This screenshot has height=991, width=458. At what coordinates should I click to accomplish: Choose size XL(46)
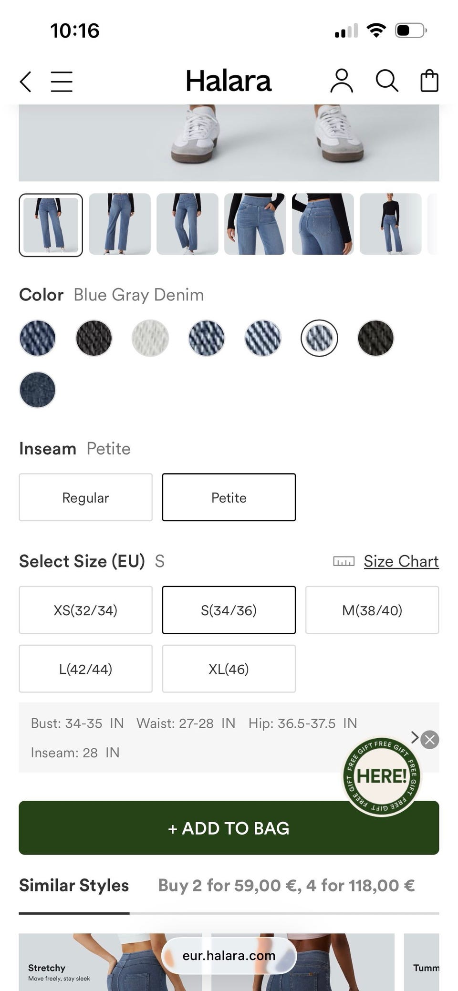click(x=229, y=669)
